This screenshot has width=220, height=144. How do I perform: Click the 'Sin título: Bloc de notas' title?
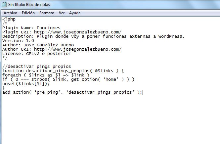pos(29,5)
